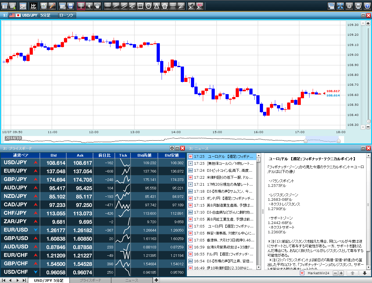The width and height of the screenshot is (372, 283).
Task: Select the EUR/JPY row in price board
Action: 93,171
